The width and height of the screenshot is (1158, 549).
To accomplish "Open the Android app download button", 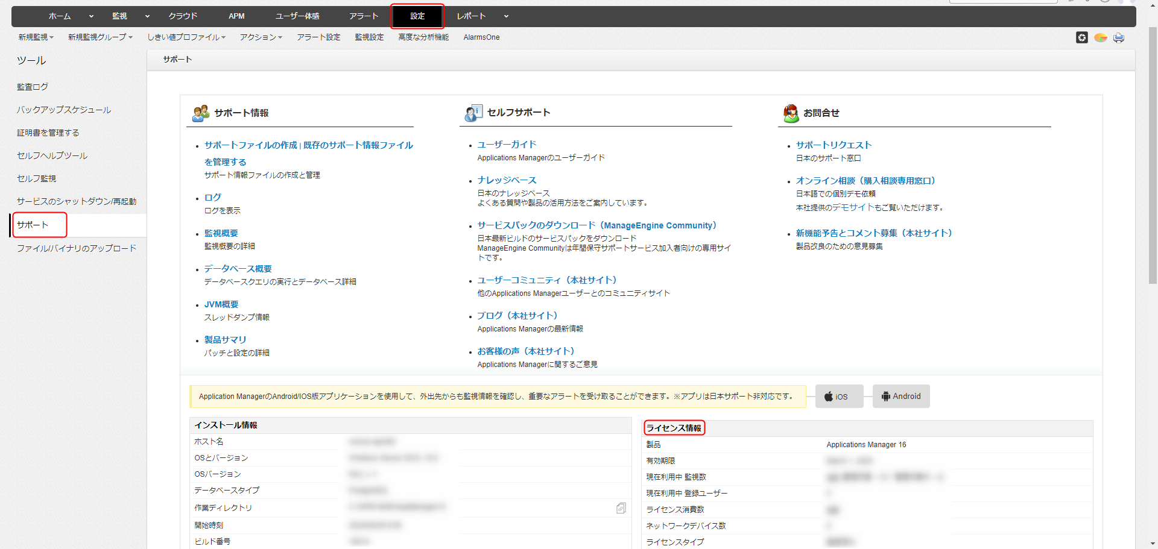I will point(901,396).
